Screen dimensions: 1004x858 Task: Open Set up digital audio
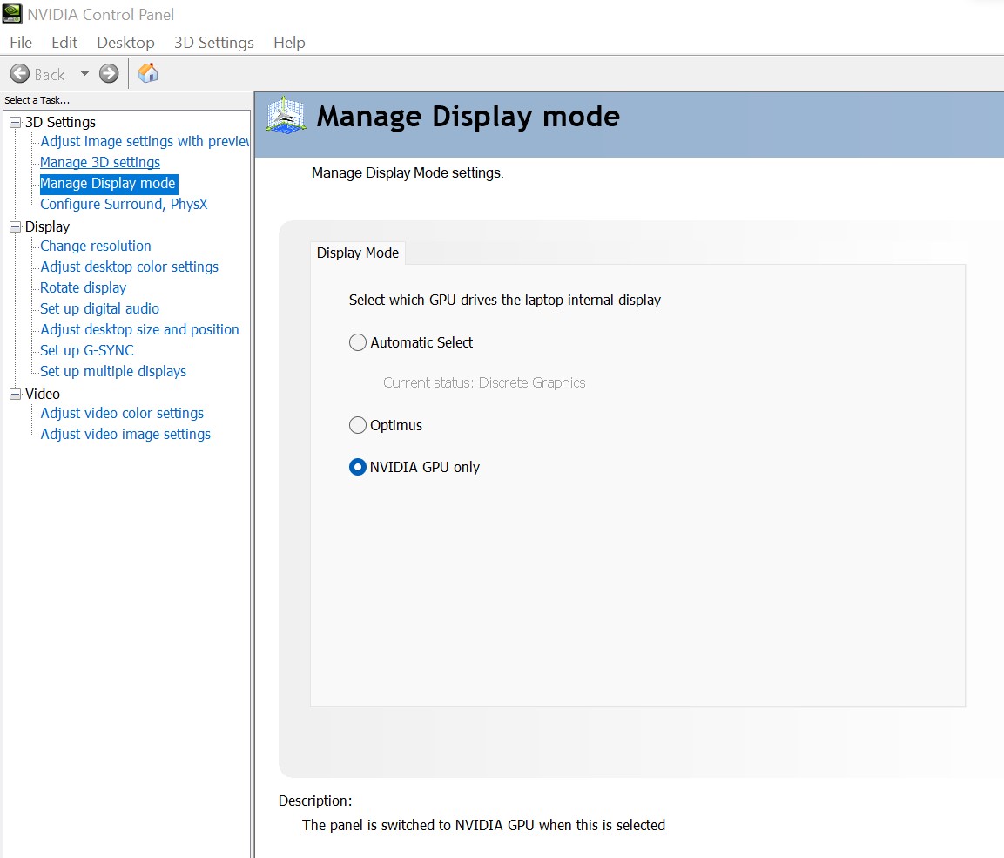(99, 308)
